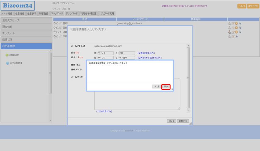Open the パスワード変更 toolbar item

pos(107,13)
